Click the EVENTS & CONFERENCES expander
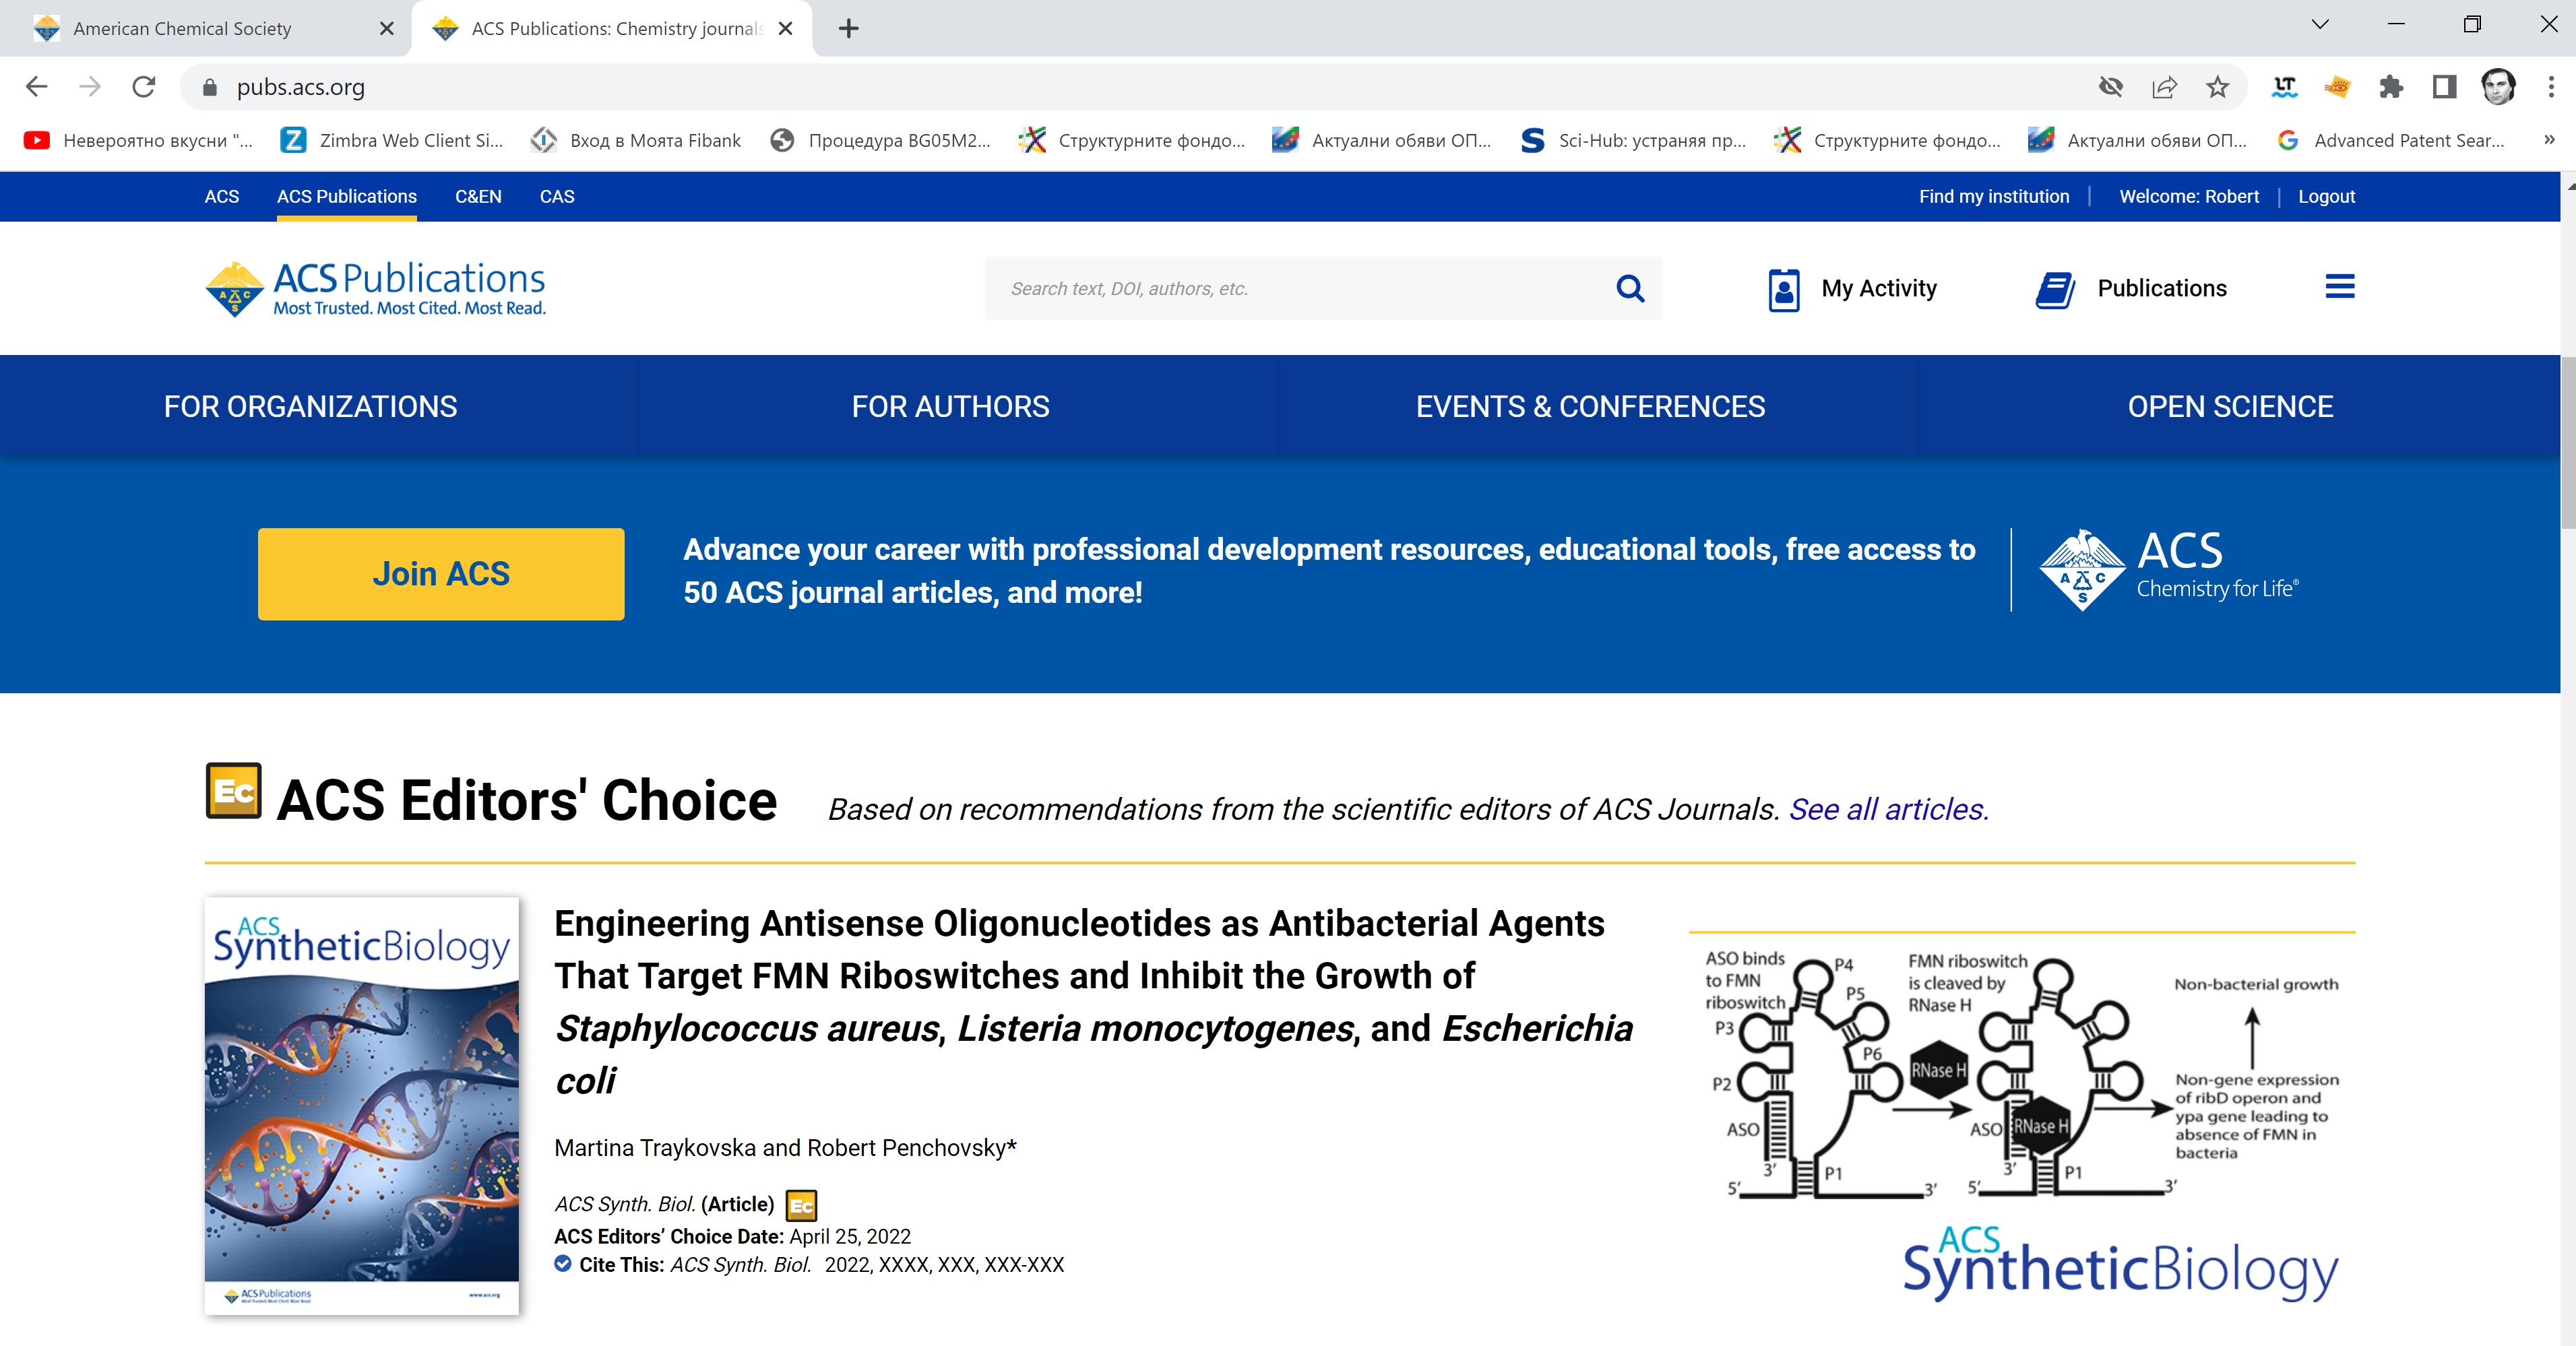Viewport: 2576px width, 1346px height. coord(1590,406)
